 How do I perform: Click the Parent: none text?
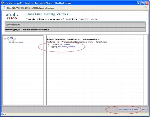point(102,42)
